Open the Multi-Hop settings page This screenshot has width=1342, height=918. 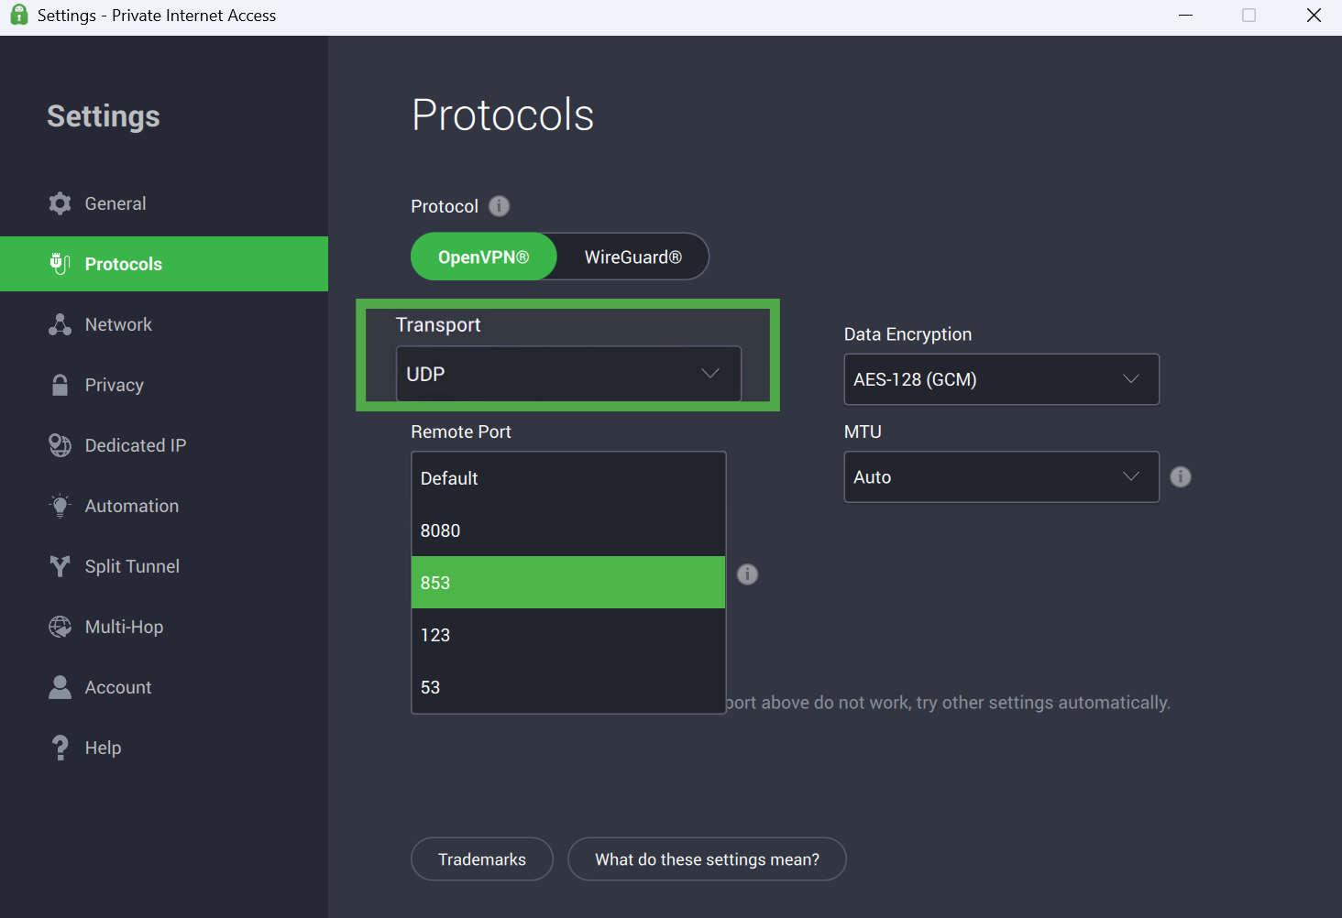click(x=164, y=627)
